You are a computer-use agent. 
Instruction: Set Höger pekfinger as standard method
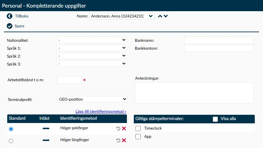pos(11,129)
